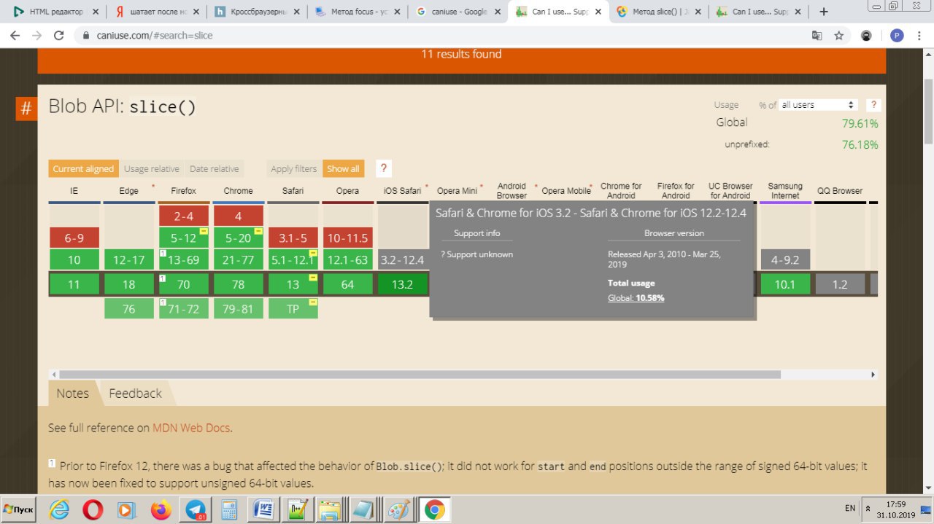Expand hidden system tray icons
Image resolution: width=934 pixels, height=524 pixels.
[868, 509]
